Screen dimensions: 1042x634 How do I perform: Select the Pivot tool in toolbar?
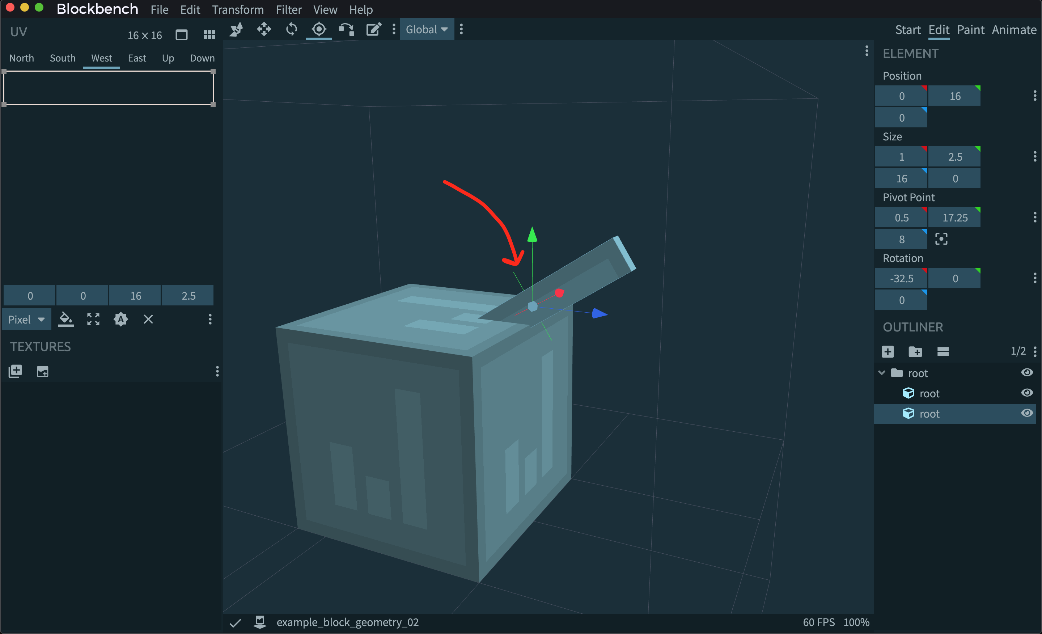(319, 30)
